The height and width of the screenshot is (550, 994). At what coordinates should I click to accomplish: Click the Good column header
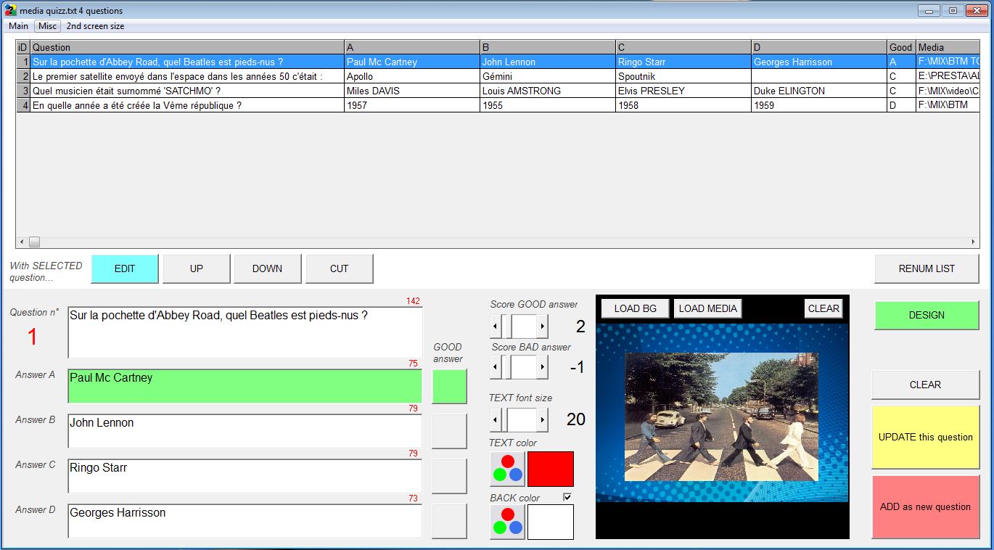902,47
